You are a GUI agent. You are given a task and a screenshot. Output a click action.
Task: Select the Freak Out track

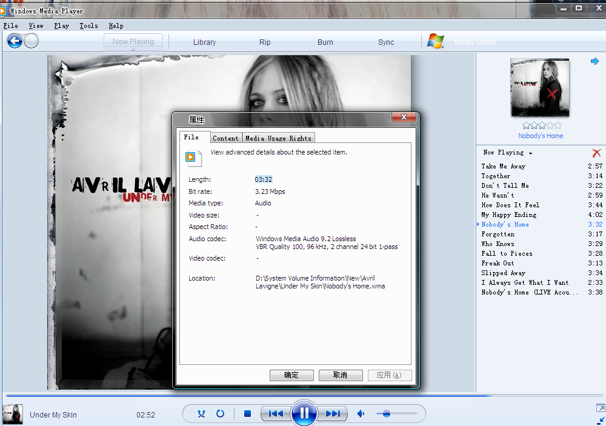coord(542,263)
